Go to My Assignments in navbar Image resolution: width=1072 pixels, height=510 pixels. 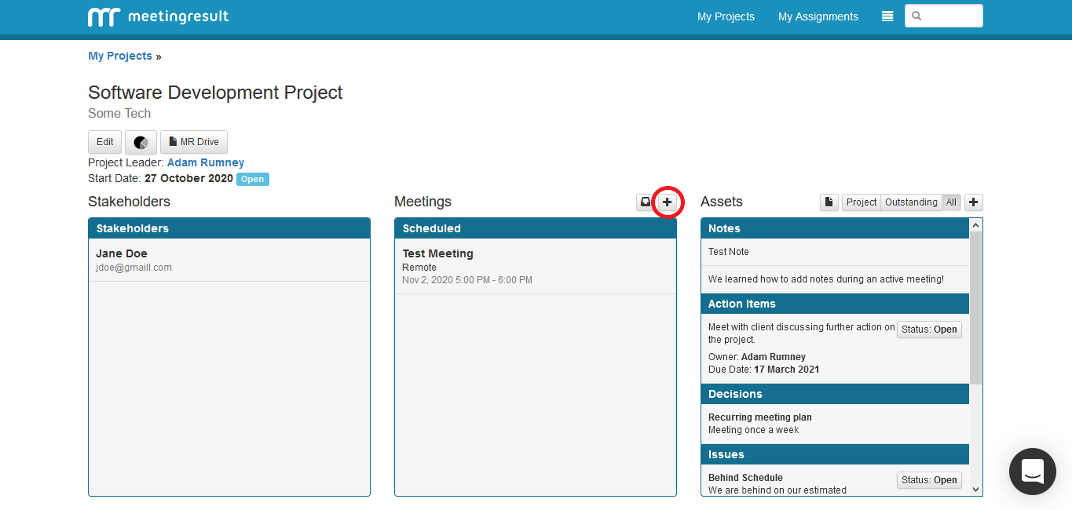(x=818, y=16)
